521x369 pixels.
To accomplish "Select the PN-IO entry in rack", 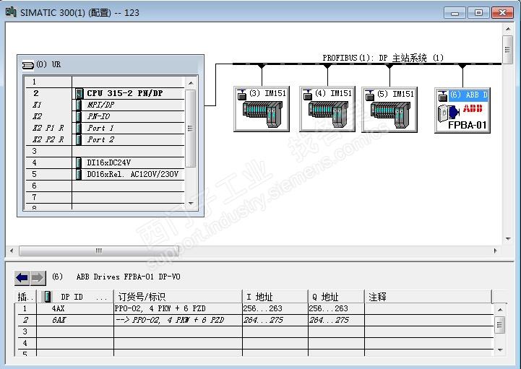I will 98,116.
